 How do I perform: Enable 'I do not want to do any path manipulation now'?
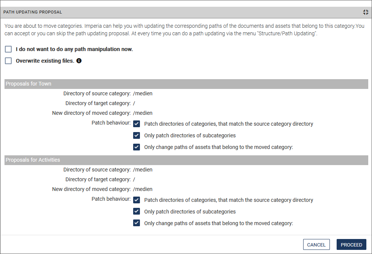(8, 49)
